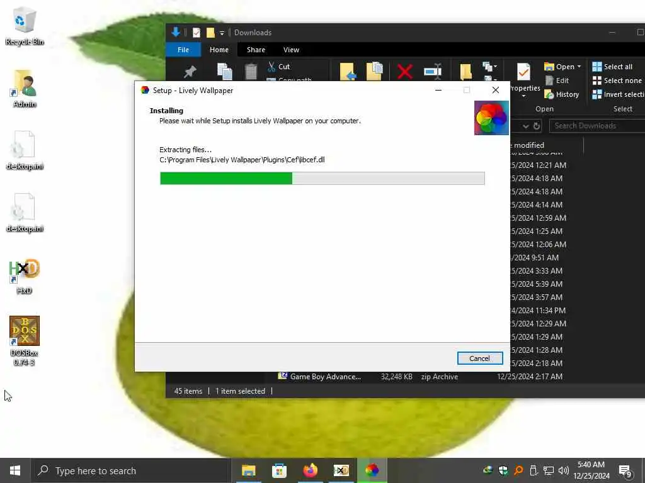Click the HxD taskbar icon
This screenshot has width=645, height=483.
(x=341, y=470)
